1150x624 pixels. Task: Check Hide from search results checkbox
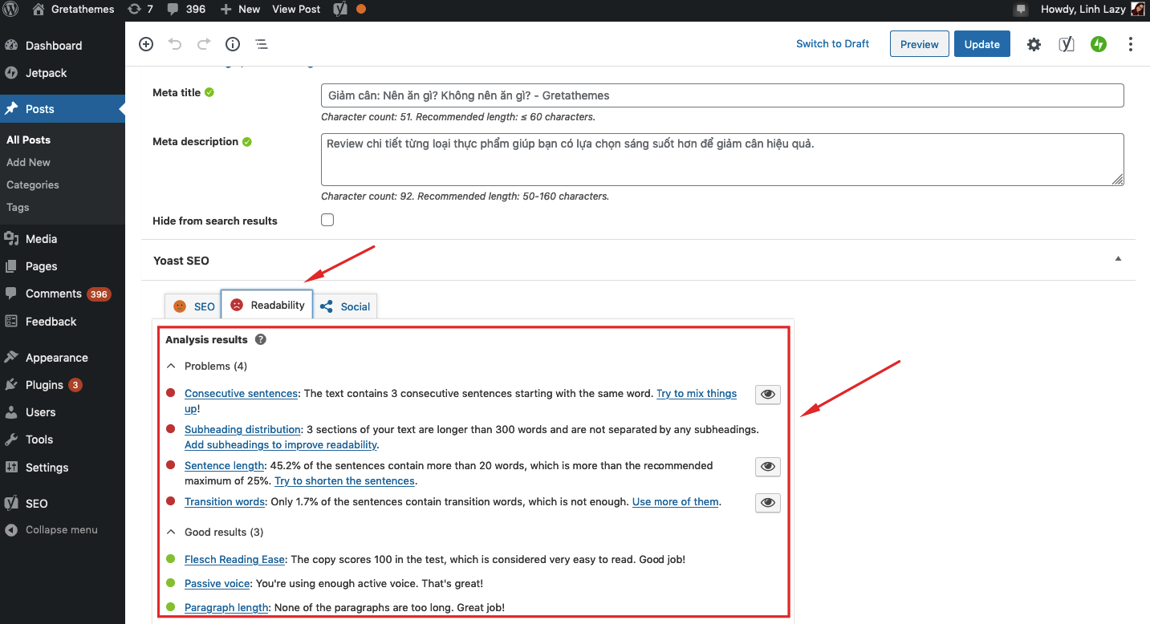point(327,220)
